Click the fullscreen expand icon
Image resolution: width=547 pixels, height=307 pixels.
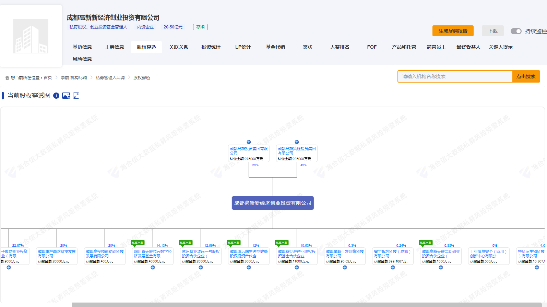76,96
